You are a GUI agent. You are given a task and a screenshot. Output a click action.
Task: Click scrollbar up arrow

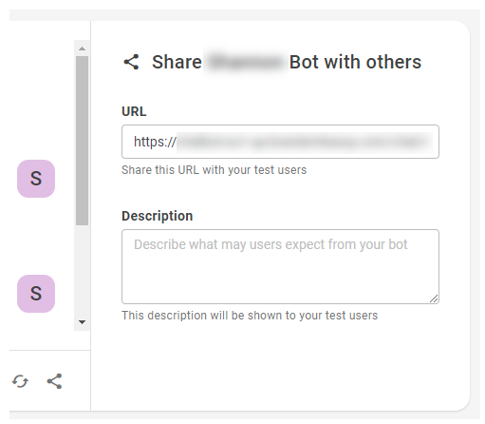(83, 48)
